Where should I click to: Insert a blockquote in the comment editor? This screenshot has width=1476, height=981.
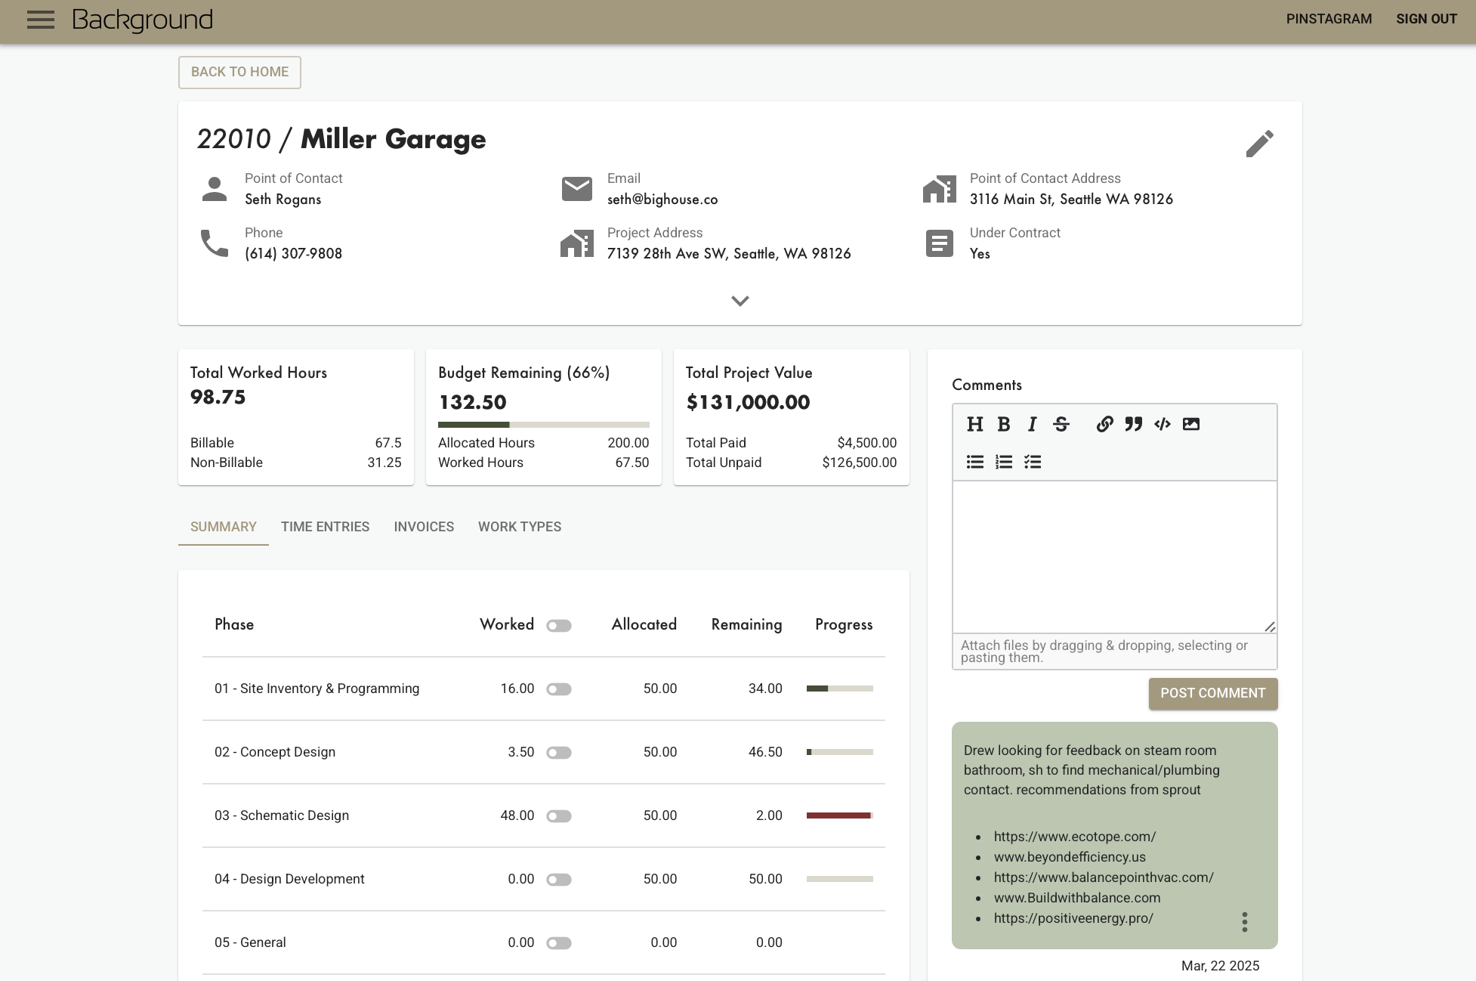(1133, 424)
